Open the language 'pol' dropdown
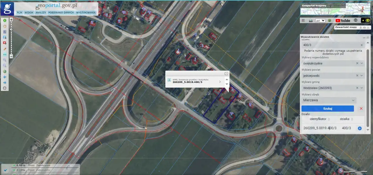Image resolution: width=373 pixels, height=175 pixels. tap(320, 21)
